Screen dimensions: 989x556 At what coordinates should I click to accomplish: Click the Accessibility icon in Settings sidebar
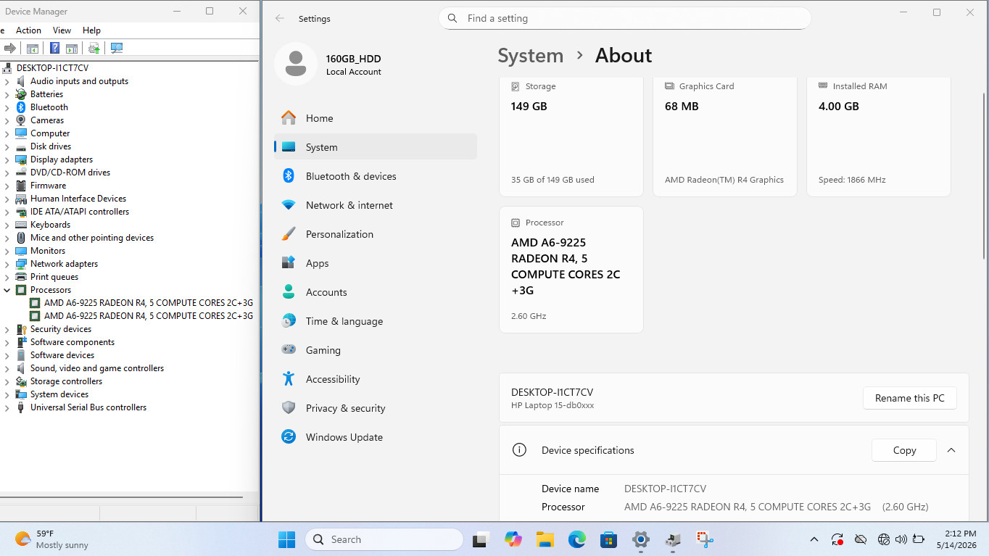coord(289,379)
